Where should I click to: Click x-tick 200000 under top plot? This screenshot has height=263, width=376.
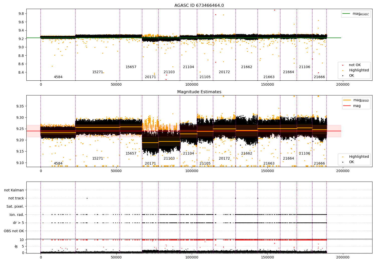pos(343,85)
